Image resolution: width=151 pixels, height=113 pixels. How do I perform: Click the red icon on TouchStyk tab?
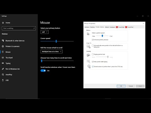pyautogui.click(x=117, y=27)
